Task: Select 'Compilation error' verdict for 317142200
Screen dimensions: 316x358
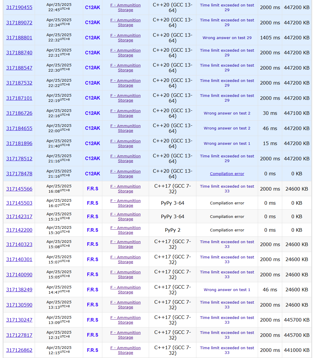Action: coord(227,230)
